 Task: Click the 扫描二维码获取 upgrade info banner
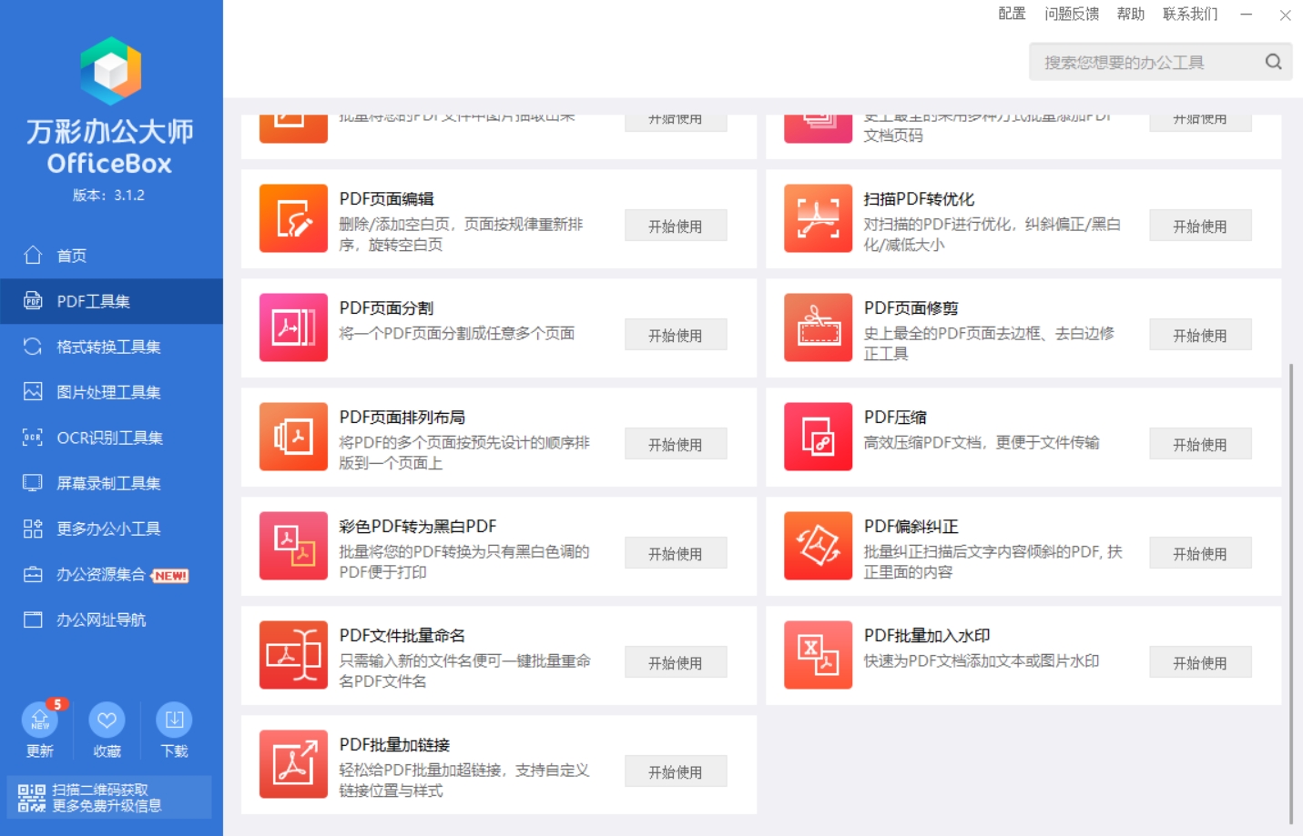(x=109, y=798)
